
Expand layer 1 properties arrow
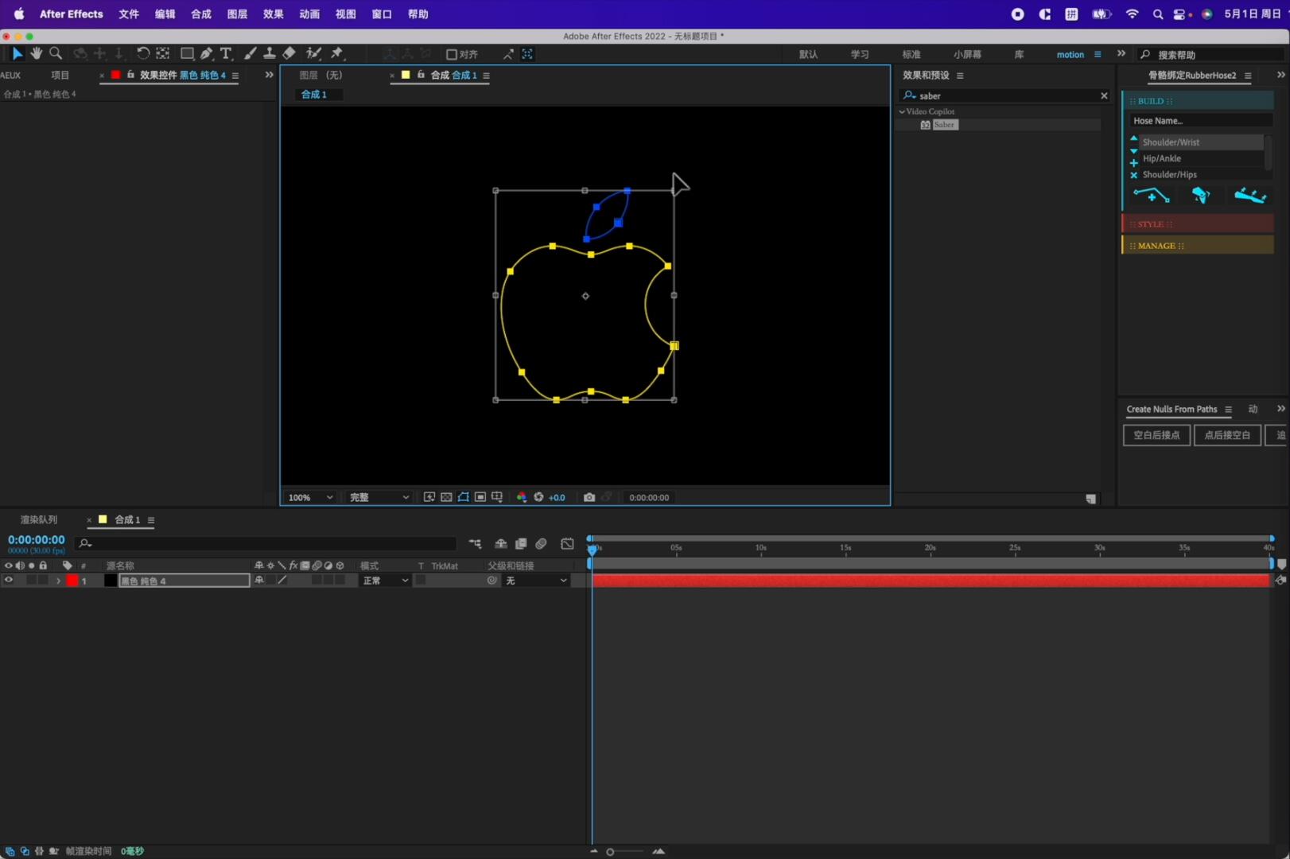click(x=58, y=581)
